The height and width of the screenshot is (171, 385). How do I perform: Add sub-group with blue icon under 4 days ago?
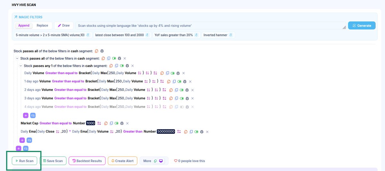pos(33,115)
